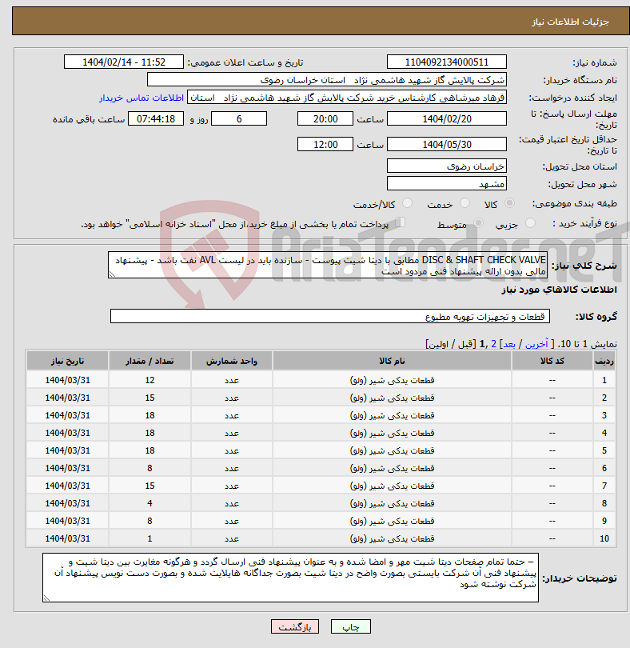Image resolution: width=630 pixels, height=648 pixels.
Task: Click item name in row 7
Action: [392, 486]
